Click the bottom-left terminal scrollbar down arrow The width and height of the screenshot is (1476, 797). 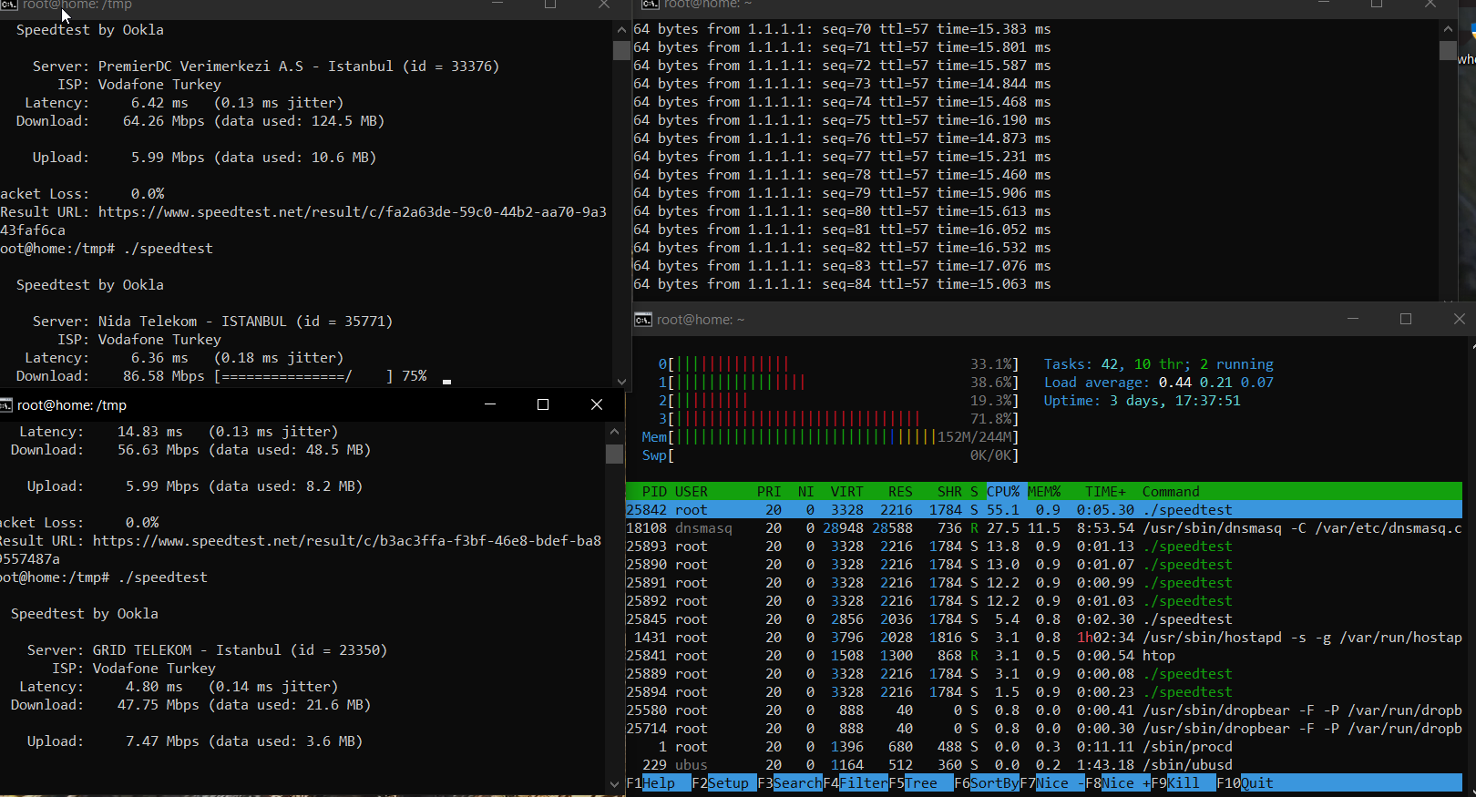(x=614, y=783)
